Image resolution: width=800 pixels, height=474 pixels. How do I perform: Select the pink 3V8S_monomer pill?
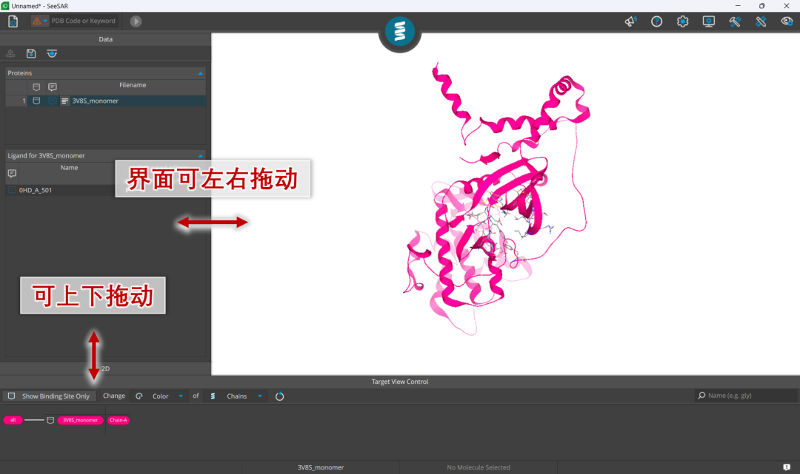point(80,420)
